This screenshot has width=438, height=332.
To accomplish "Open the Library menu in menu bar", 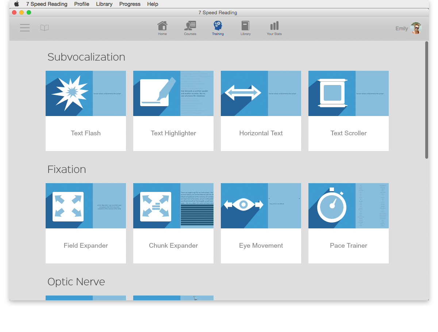I will tap(104, 4).
